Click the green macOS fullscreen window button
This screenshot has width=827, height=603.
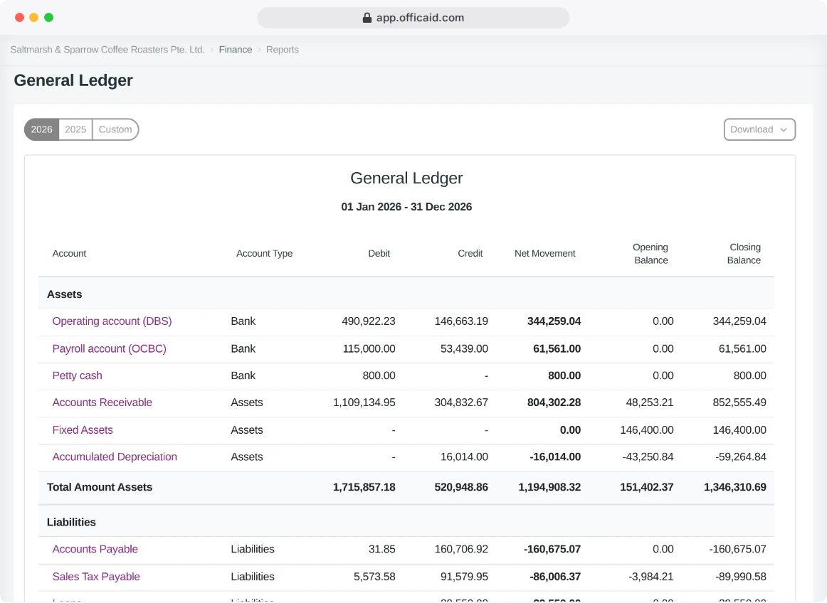pyautogui.click(x=48, y=17)
